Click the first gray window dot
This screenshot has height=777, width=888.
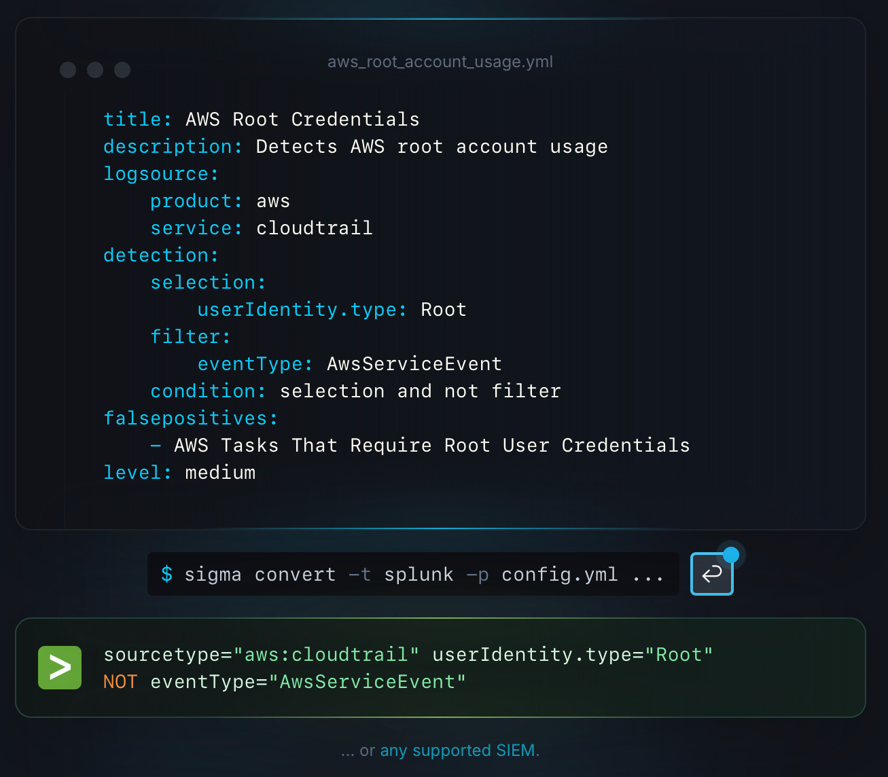coord(68,70)
